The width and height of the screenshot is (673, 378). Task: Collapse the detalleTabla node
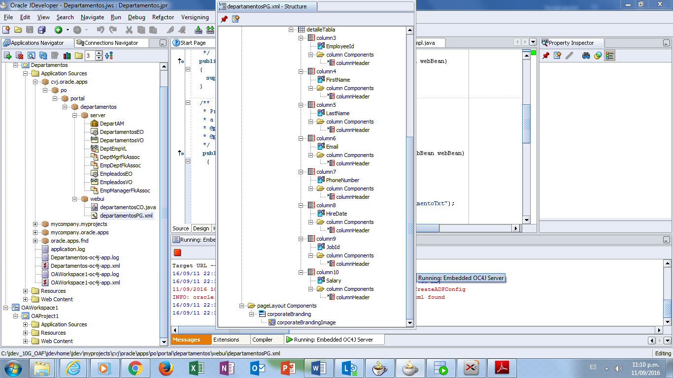point(291,30)
